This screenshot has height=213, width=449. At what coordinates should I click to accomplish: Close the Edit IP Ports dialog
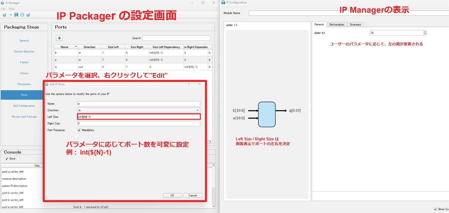coord(200,84)
